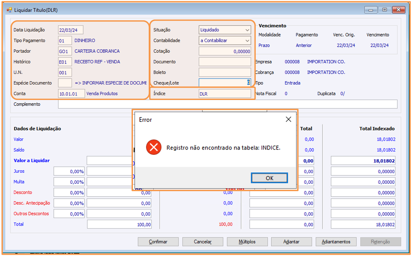Maximize the Liquidar Título window
This screenshot has height=256, width=411.
click(x=384, y=10)
